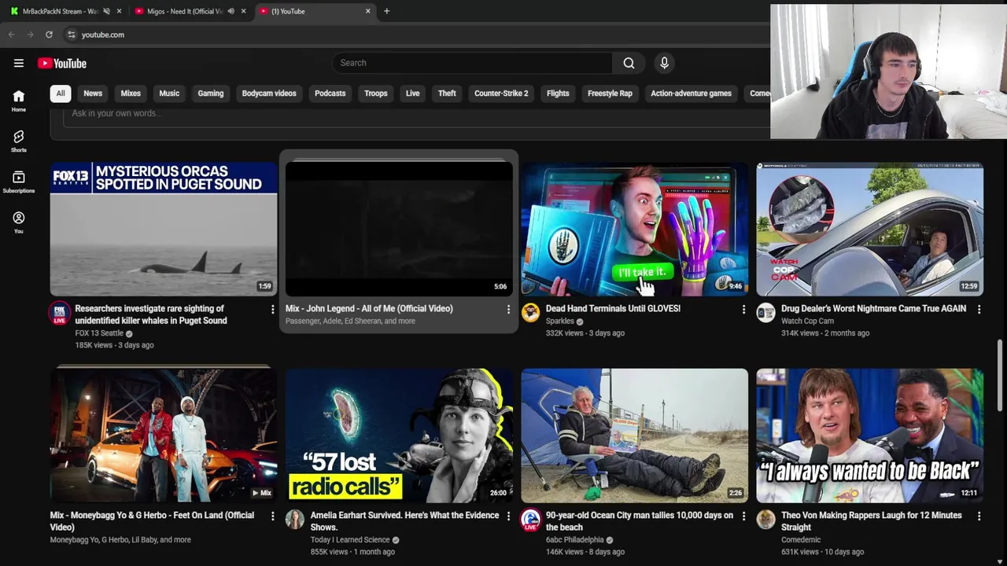Select the Live filter chip
The image size is (1007, 566).
pos(413,94)
